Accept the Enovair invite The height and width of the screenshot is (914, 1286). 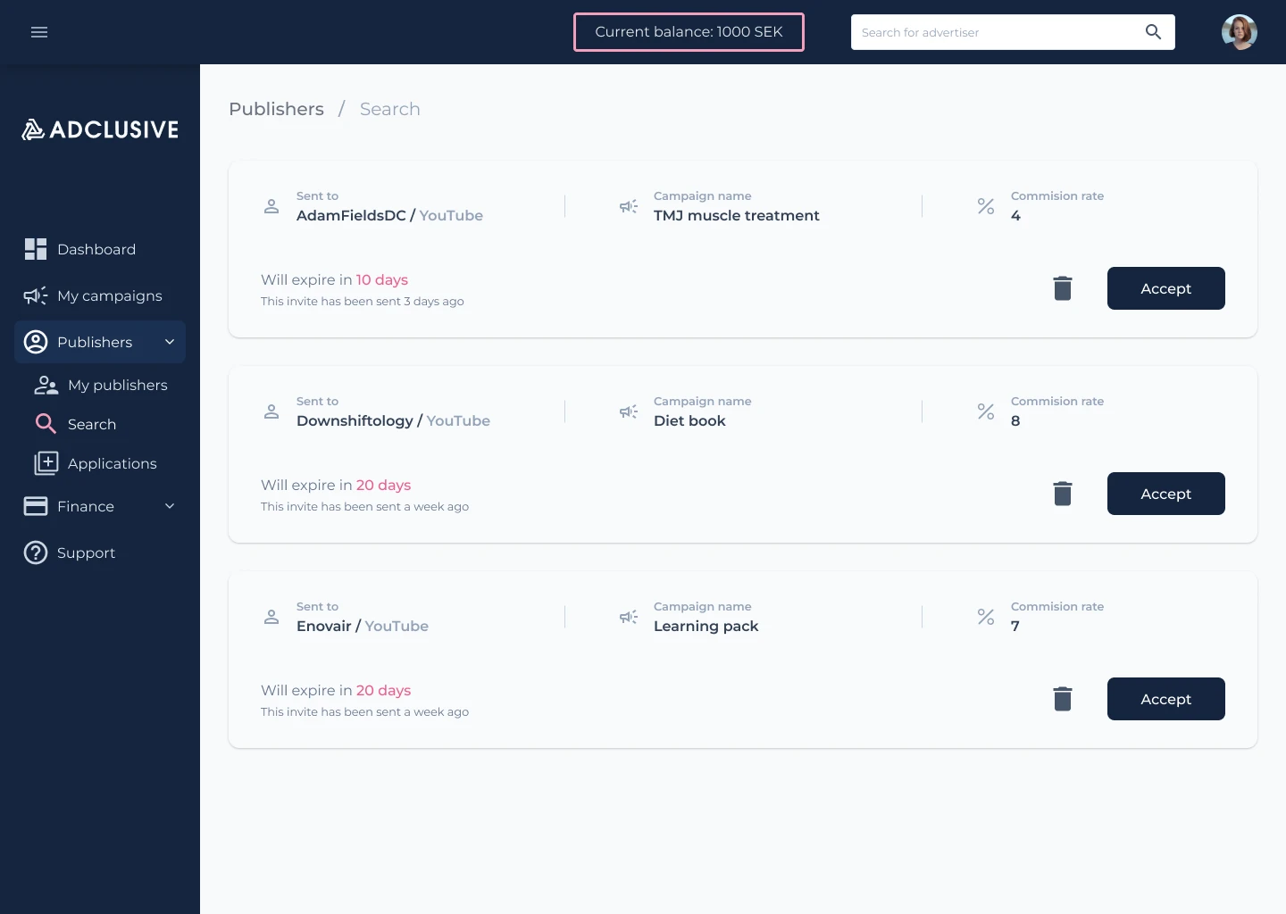1166,699
